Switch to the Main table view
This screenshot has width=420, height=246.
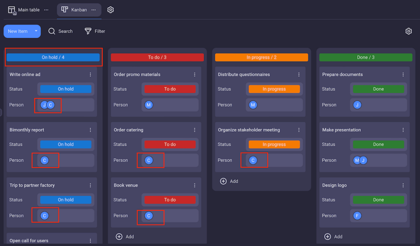pos(27,9)
